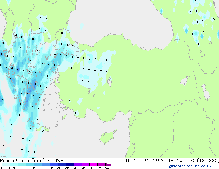Click the '50' legend scale label
The image size is (219, 169).
click(107, 168)
